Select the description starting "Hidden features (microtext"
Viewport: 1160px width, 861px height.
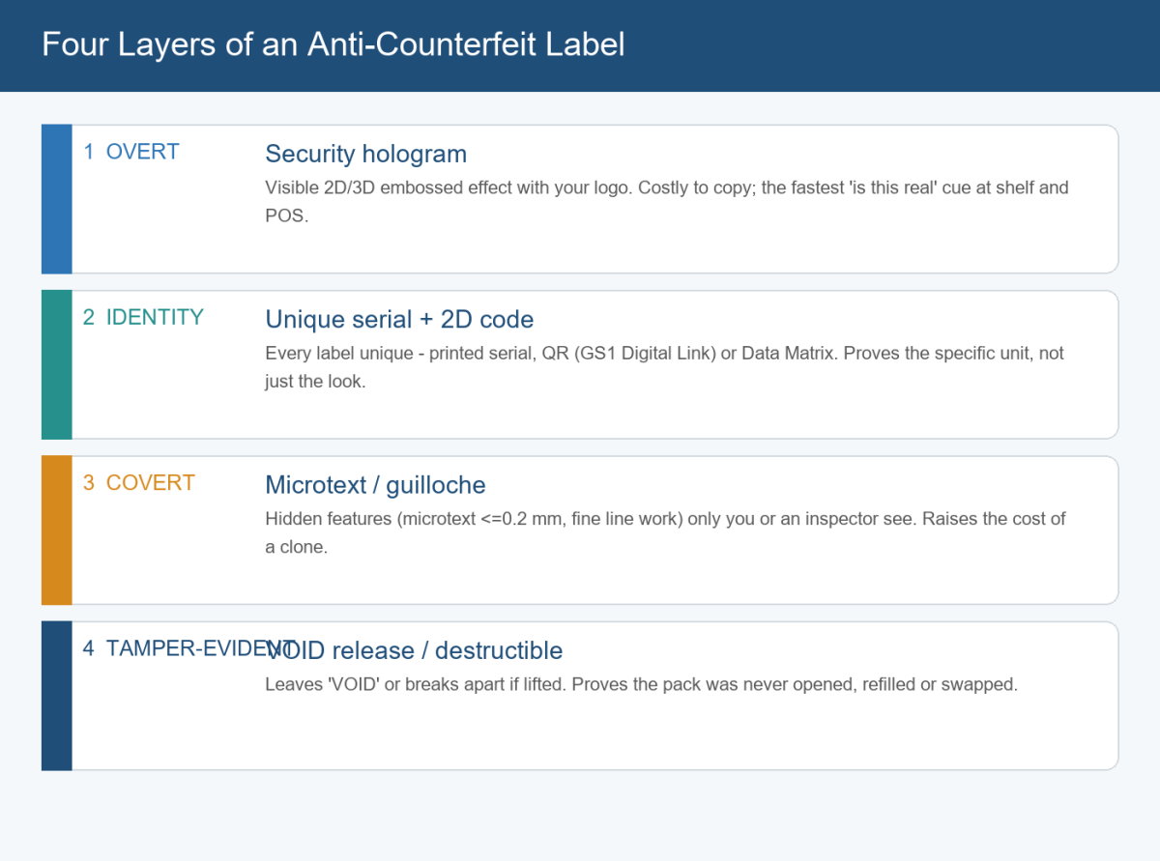[x=665, y=531]
